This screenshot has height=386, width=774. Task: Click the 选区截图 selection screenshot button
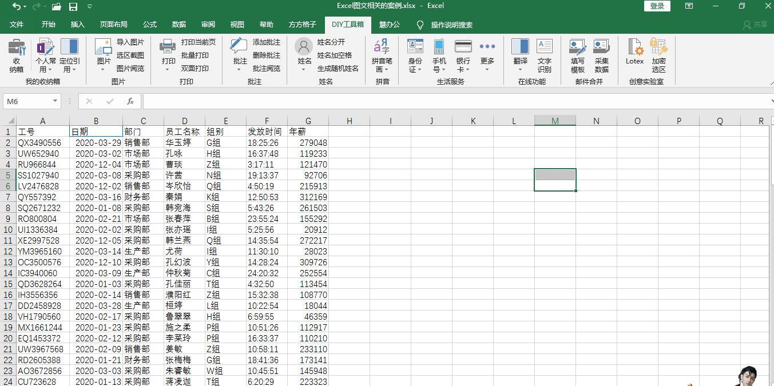point(130,55)
